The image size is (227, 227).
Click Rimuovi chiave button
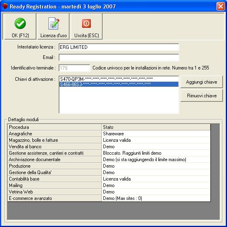202,96
